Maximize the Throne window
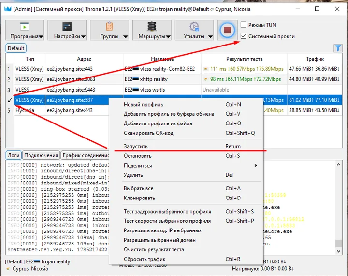The image size is (348, 276). pos(318,9)
